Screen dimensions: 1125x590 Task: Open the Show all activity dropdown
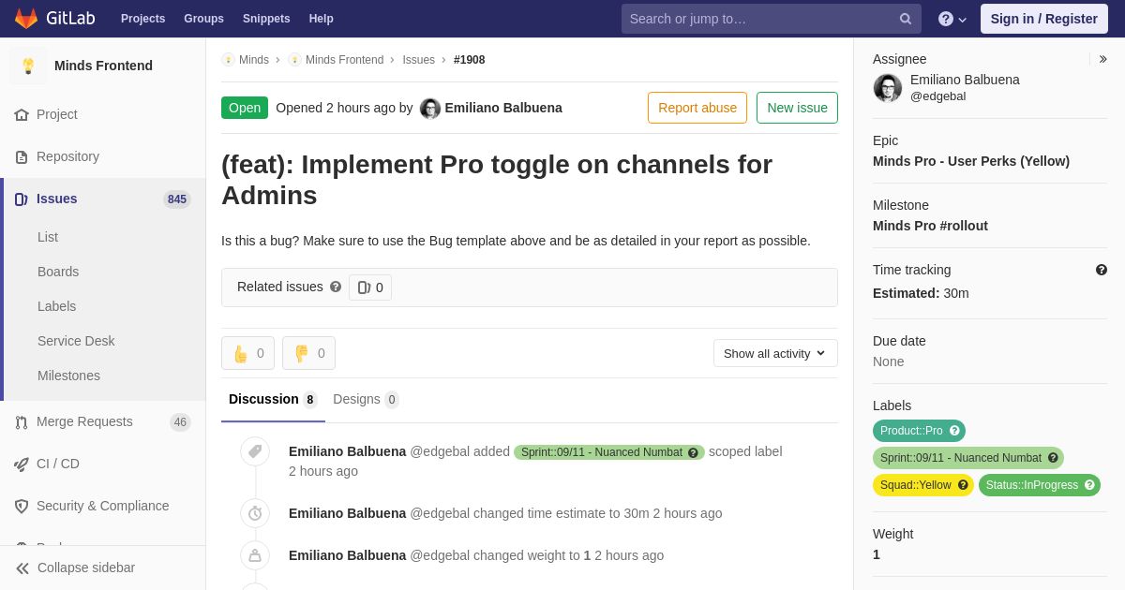(775, 353)
